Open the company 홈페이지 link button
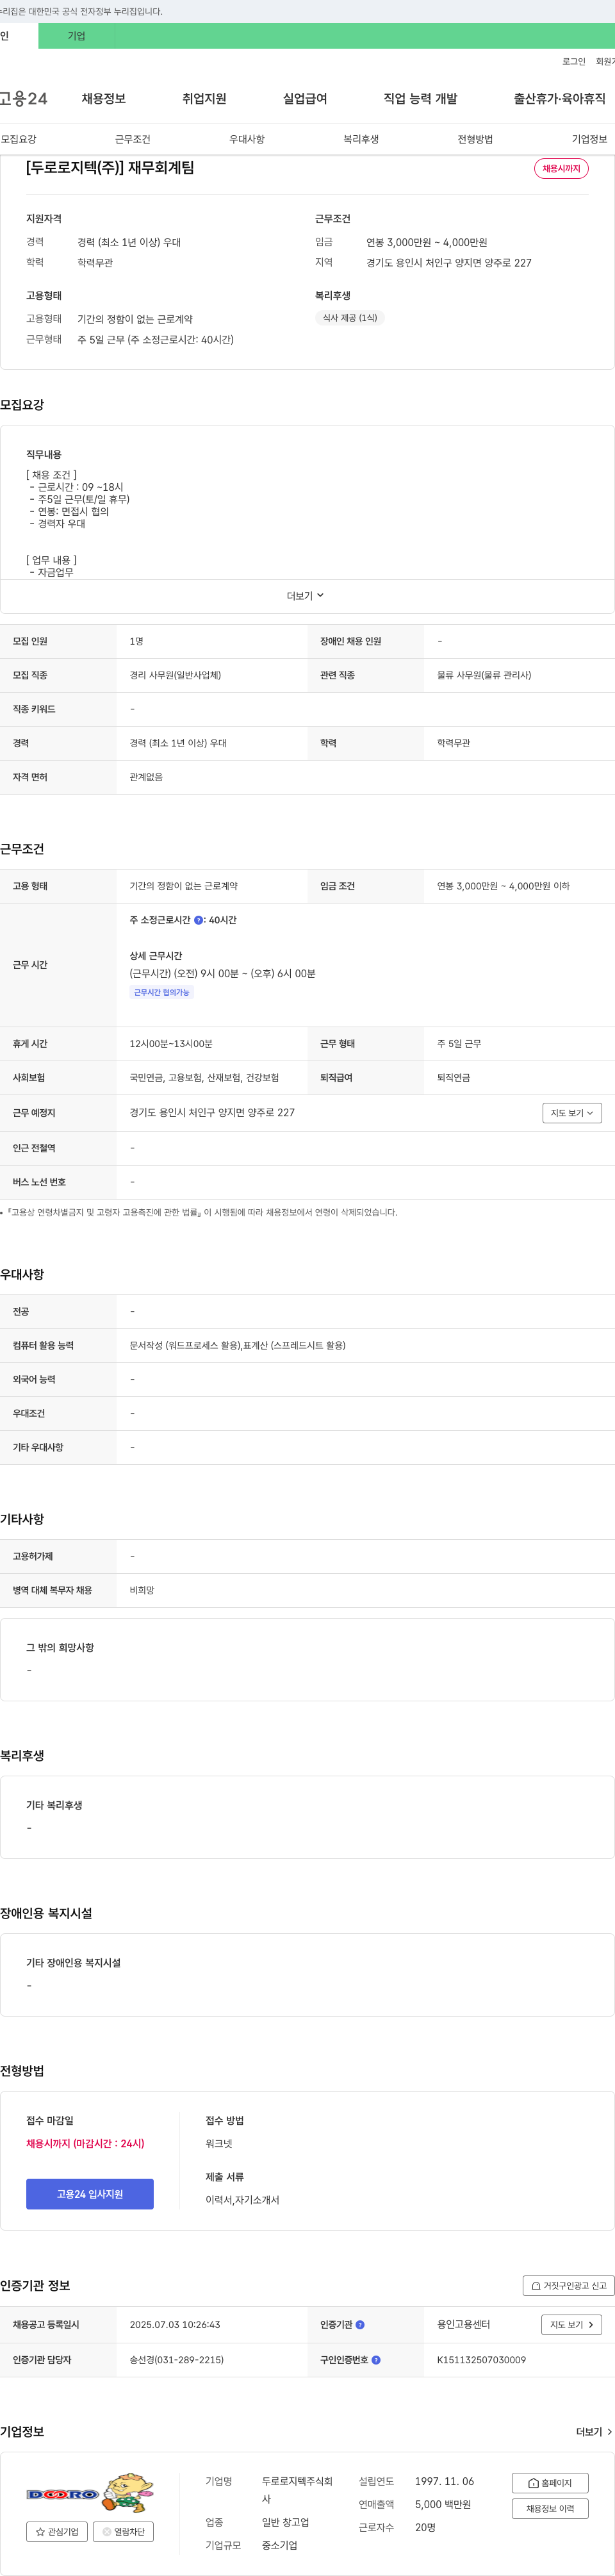 pos(550,2483)
